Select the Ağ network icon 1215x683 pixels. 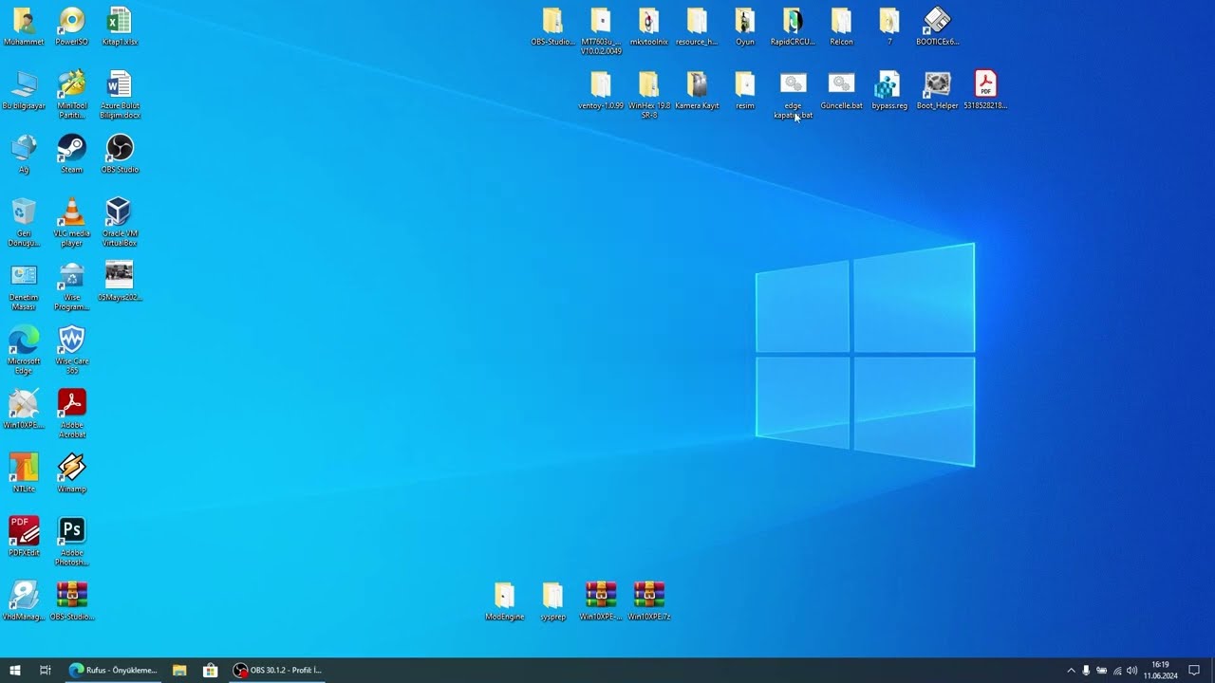[24, 155]
